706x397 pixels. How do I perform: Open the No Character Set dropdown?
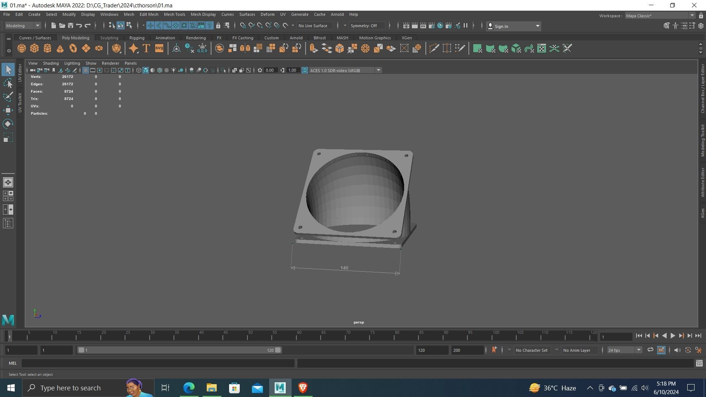coord(531,350)
